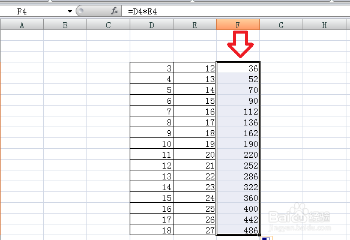Click cell with value 90

[238, 100]
